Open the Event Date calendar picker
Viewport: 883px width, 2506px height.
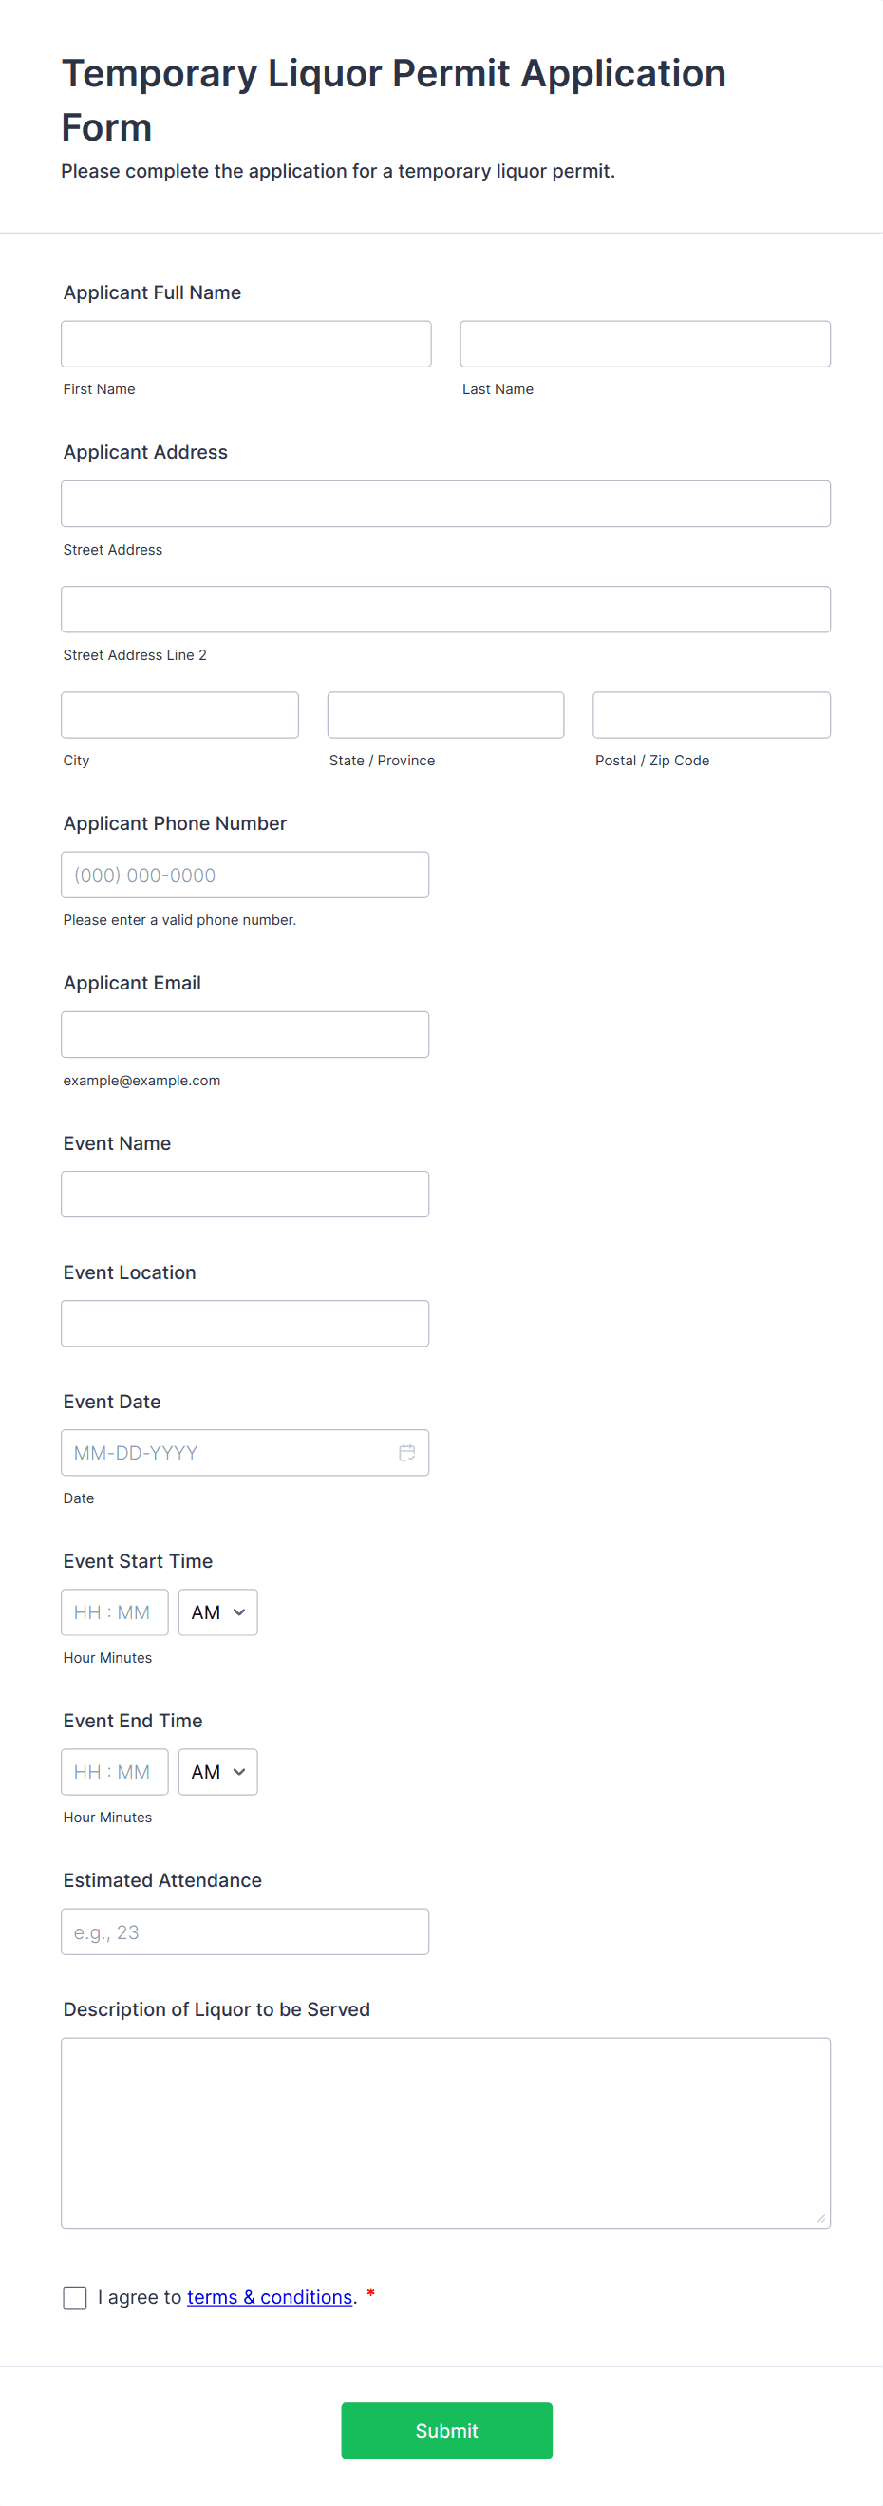[407, 1451]
